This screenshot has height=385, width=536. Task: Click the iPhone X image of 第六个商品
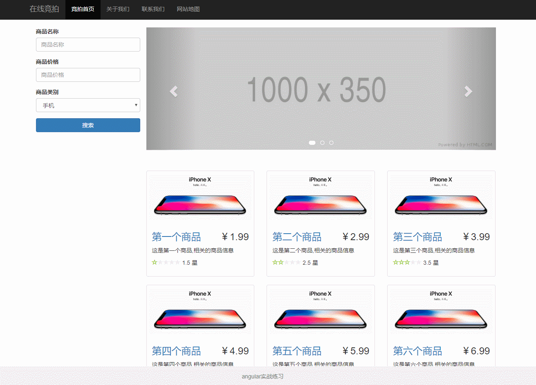click(x=441, y=312)
